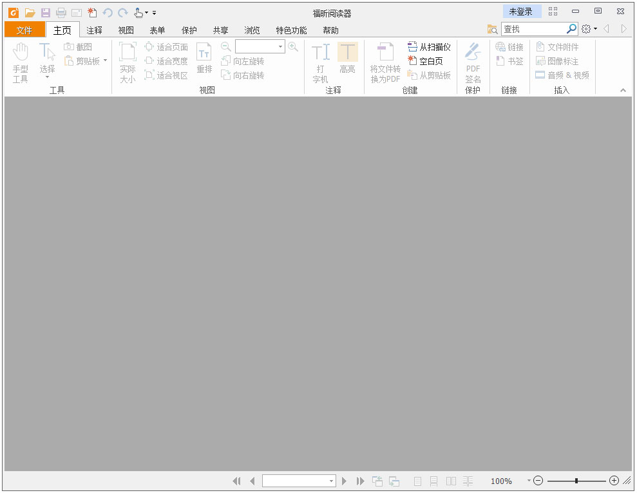Create a PDF from scanner (从扫描仪)

428,46
